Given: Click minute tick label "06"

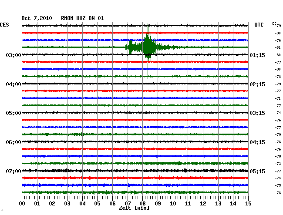Looking at the screenshot, I should coord(112,203).
